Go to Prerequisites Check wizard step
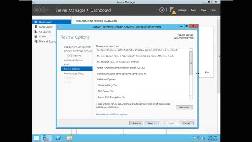The height and width of the screenshot is (142, 252). click(74, 73)
